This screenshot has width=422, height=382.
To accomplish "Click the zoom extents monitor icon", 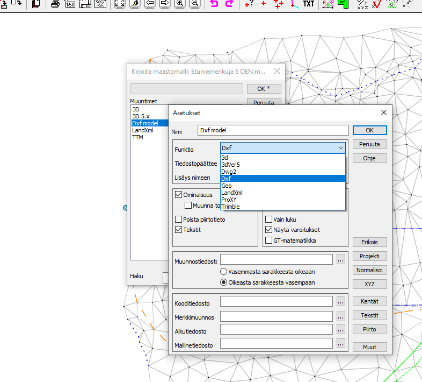I will [x=120, y=4].
